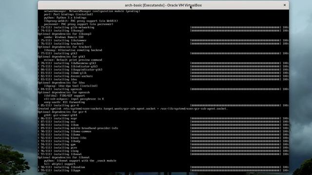Select 'Optional dependencies for tracker3' line
Viewport: 312px width, 175px height.
[64, 47]
